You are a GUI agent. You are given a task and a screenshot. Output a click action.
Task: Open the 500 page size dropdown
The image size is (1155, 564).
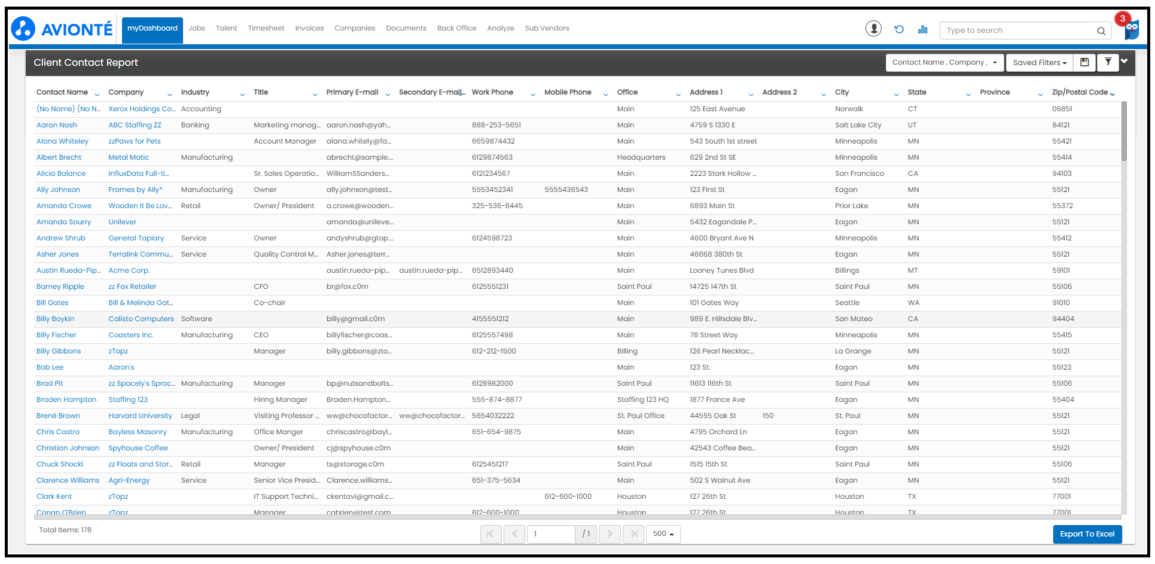(663, 534)
